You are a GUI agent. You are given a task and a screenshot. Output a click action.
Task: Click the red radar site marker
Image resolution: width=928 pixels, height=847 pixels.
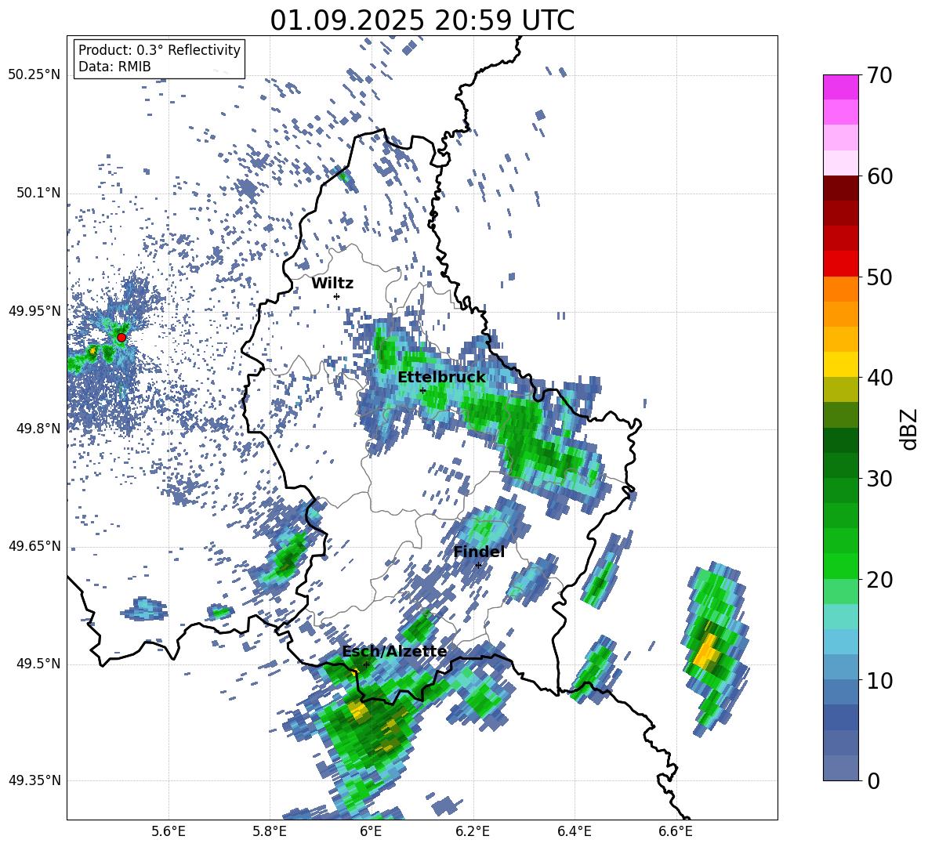(121, 337)
